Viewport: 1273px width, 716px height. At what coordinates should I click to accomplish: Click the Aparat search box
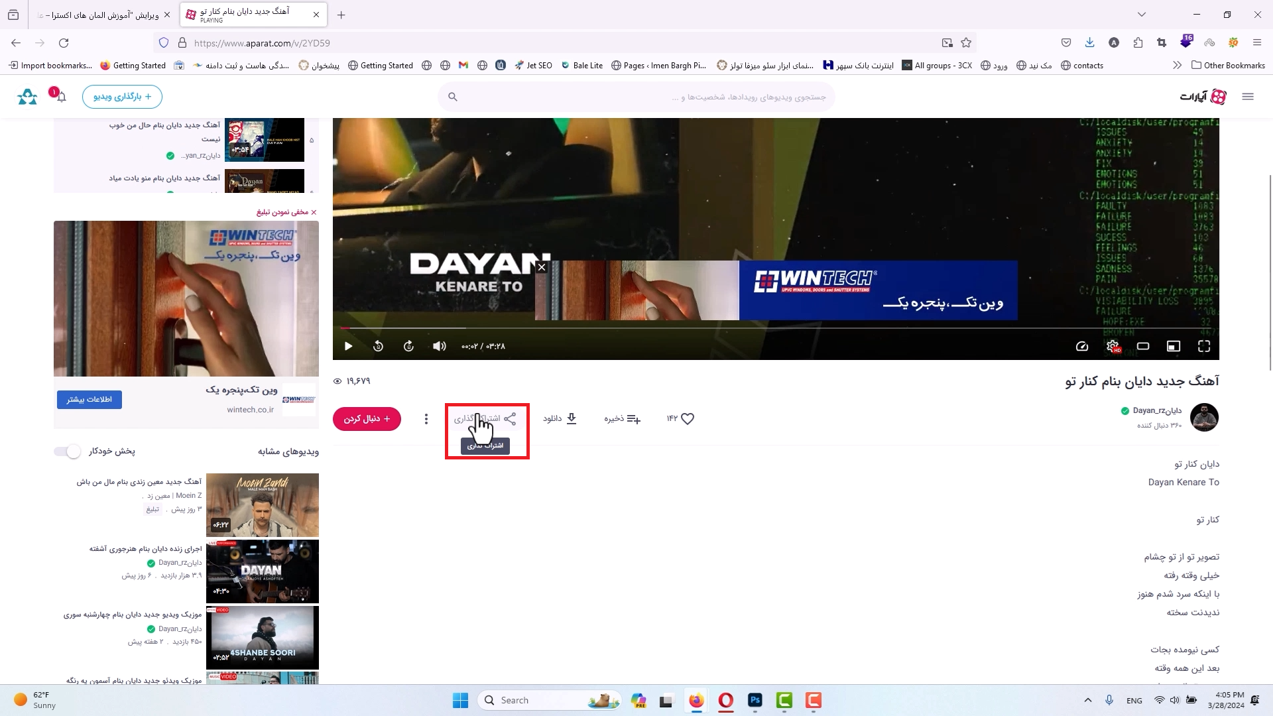click(636, 97)
